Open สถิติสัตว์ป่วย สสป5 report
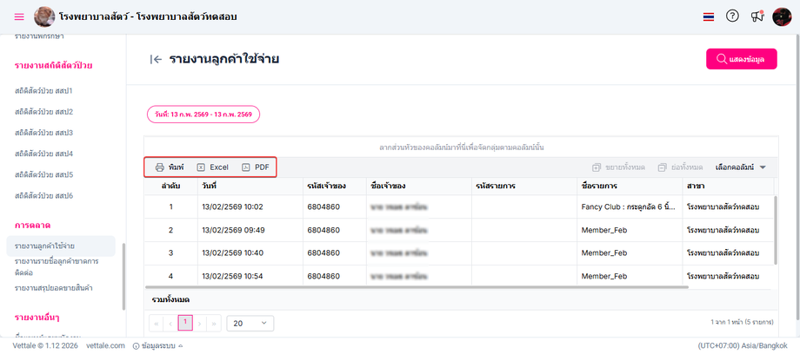 (44, 174)
